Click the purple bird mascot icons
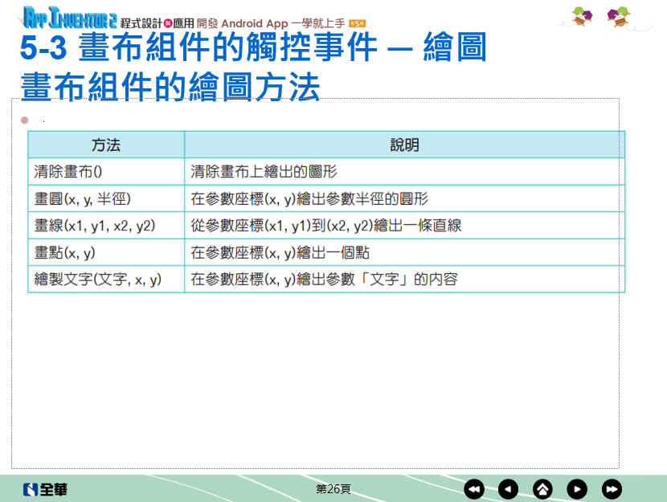Screen dimensions: 667x502 [x=601, y=16]
